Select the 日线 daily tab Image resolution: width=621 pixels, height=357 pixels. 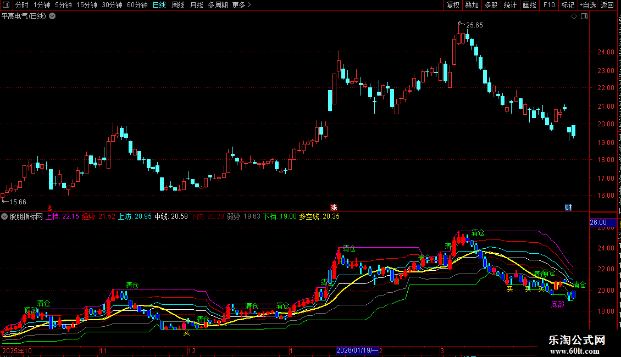click(x=159, y=5)
